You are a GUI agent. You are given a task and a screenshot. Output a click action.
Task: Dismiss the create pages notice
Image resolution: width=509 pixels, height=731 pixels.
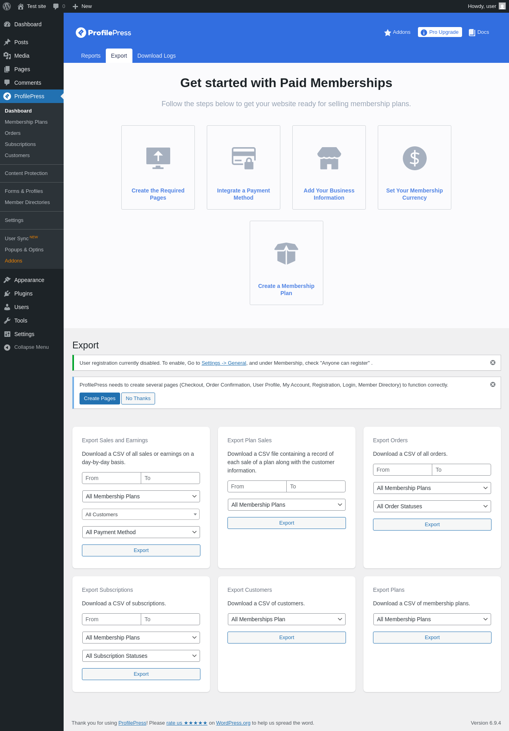tap(493, 385)
